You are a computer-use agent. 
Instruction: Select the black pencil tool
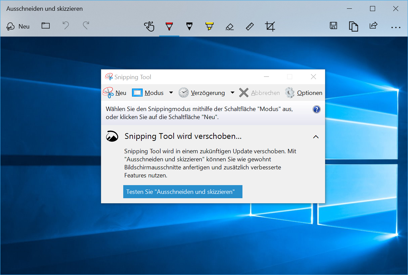[x=189, y=26]
